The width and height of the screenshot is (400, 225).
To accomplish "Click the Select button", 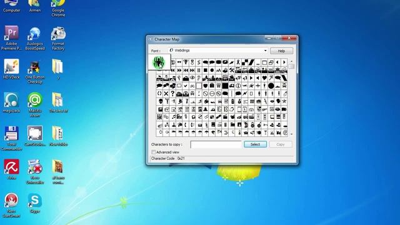I will click(255, 144).
